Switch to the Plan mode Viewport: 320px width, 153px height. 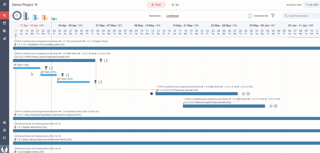click(156, 5)
